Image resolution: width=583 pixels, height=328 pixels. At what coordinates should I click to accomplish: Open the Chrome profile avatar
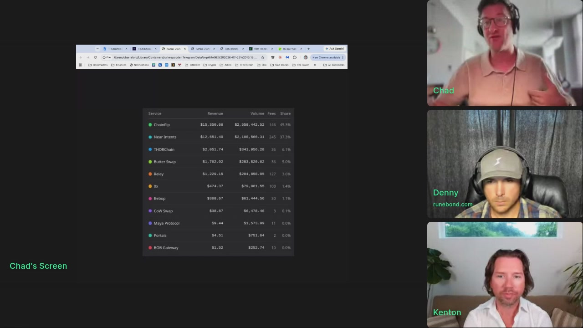(305, 57)
